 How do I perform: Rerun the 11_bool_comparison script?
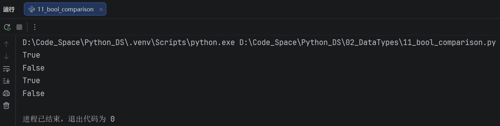pyautogui.click(x=7, y=27)
